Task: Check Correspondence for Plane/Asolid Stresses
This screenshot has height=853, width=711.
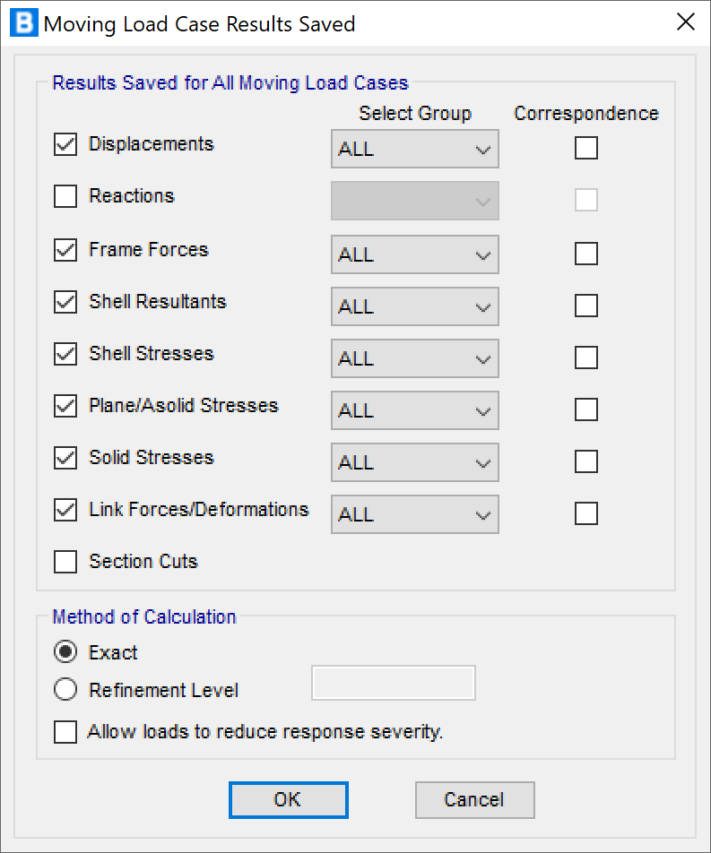Action: click(586, 409)
